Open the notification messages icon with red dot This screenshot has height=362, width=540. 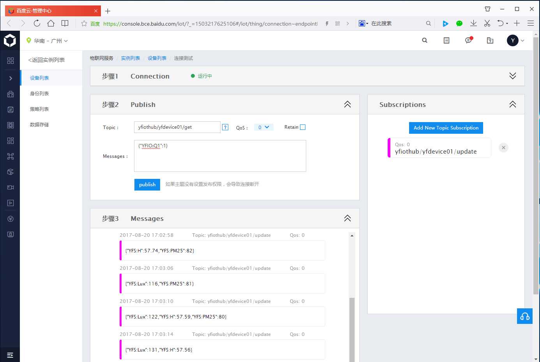point(469,40)
